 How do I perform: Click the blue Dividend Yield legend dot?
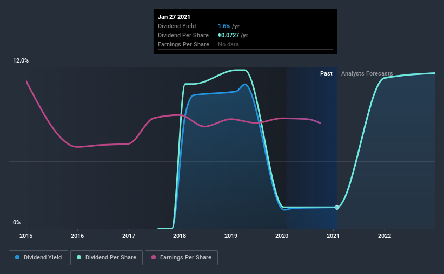point(17,257)
